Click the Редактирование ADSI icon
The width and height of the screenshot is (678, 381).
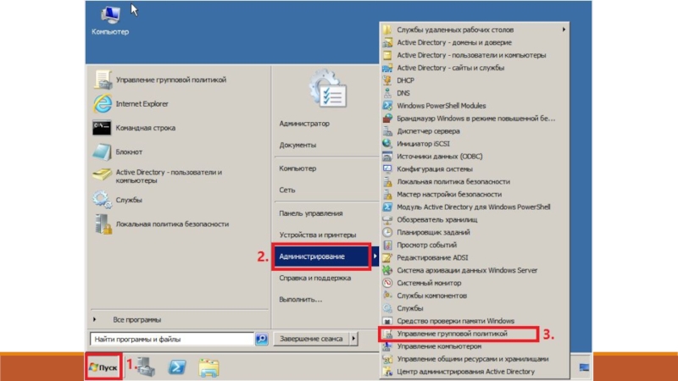click(x=387, y=257)
